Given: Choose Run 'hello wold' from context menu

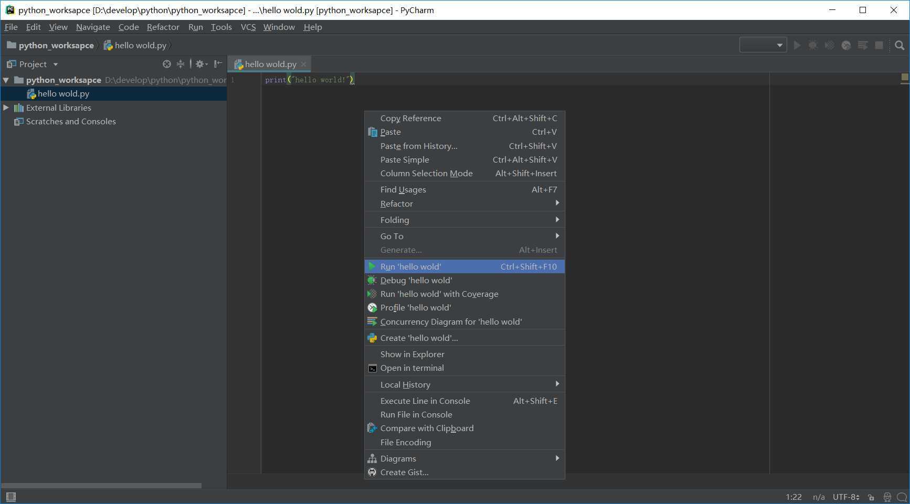Looking at the screenshot, I should 464,266.
